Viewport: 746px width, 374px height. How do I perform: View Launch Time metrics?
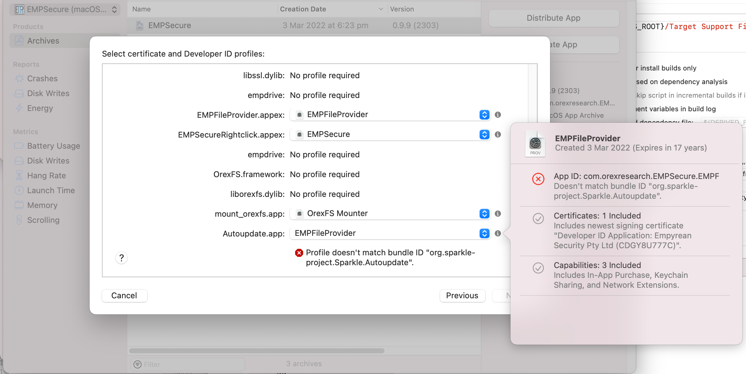tap(51, 190)
